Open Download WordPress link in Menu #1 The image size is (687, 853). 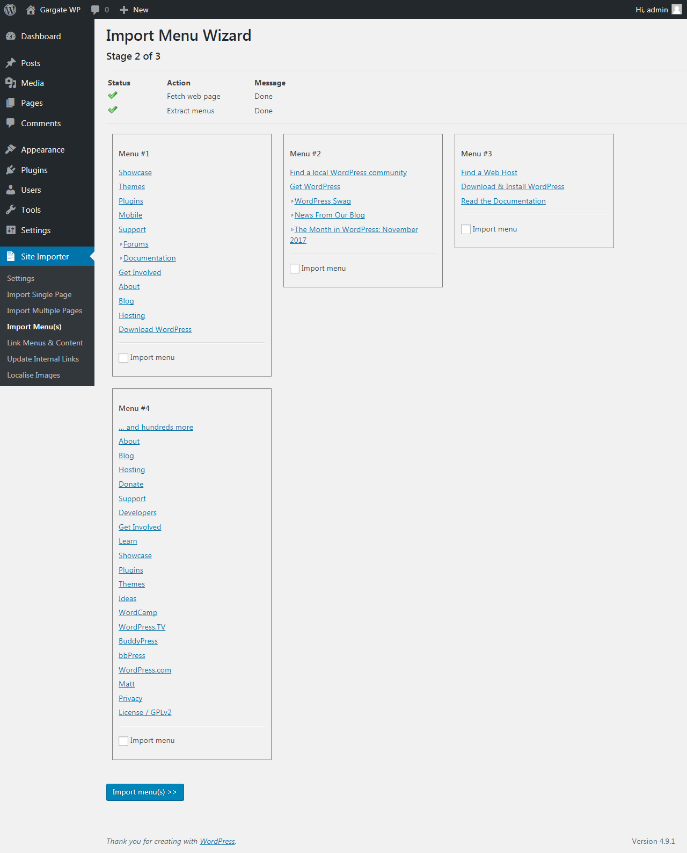(155, 329)
